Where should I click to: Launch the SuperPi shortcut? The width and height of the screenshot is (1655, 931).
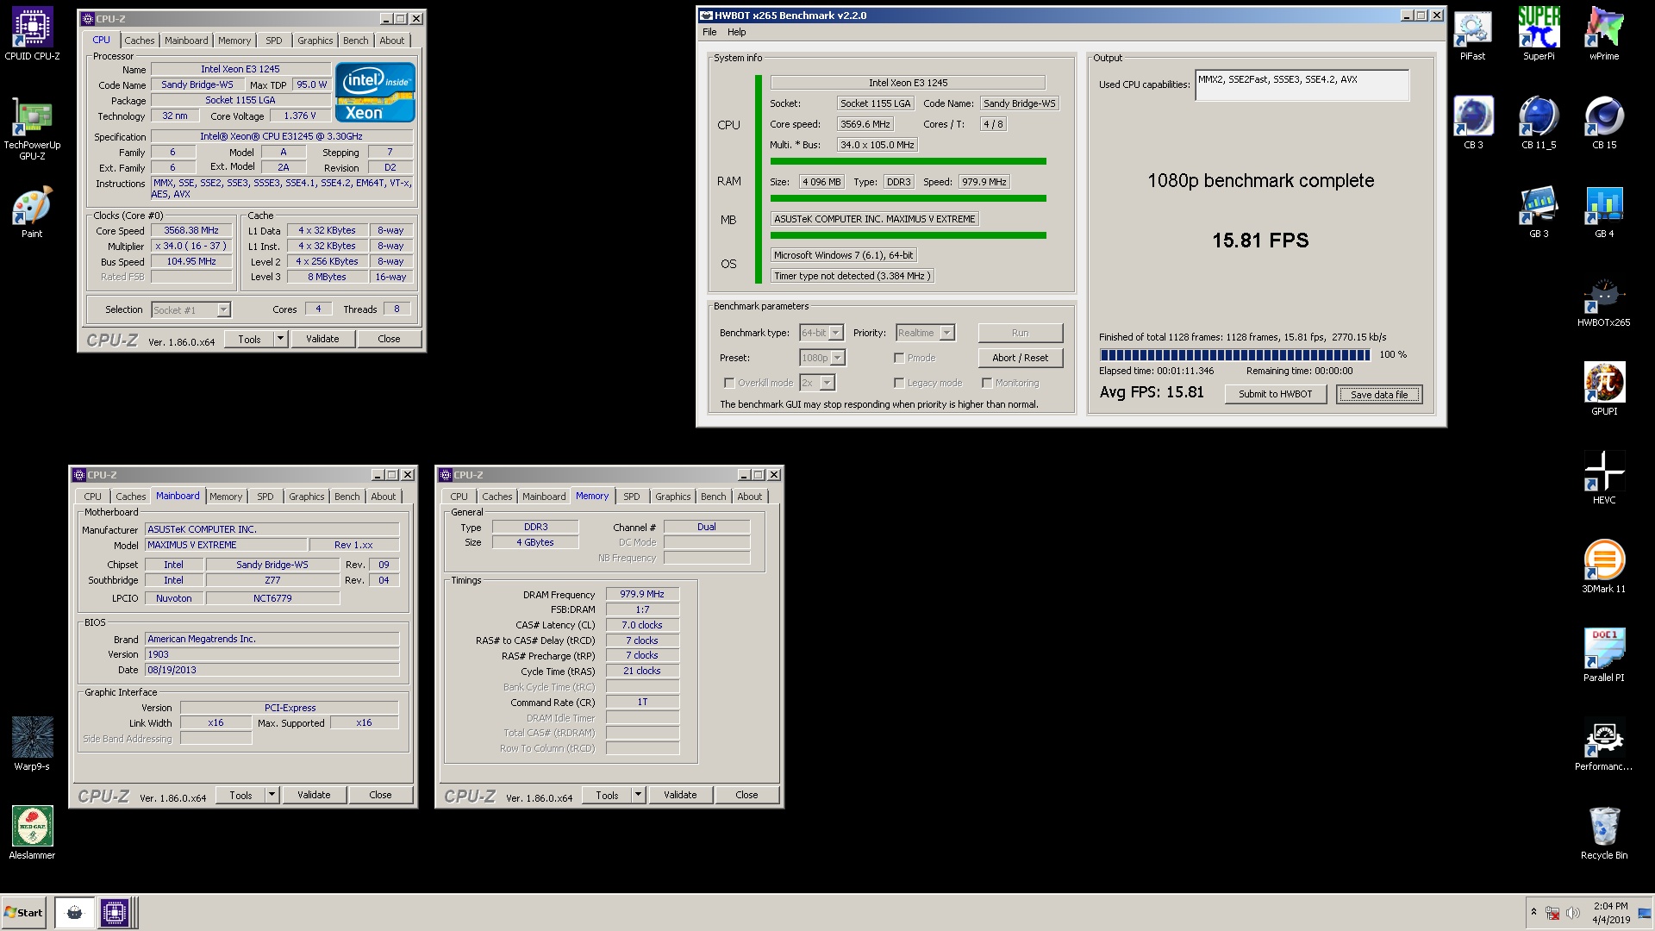tap(1539, 34)
